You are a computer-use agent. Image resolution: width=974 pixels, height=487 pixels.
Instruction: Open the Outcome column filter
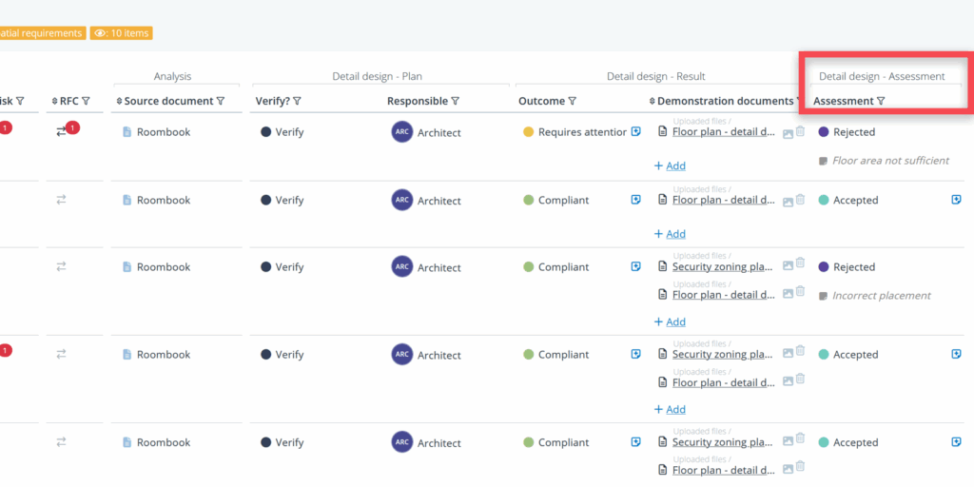point(573,102)
